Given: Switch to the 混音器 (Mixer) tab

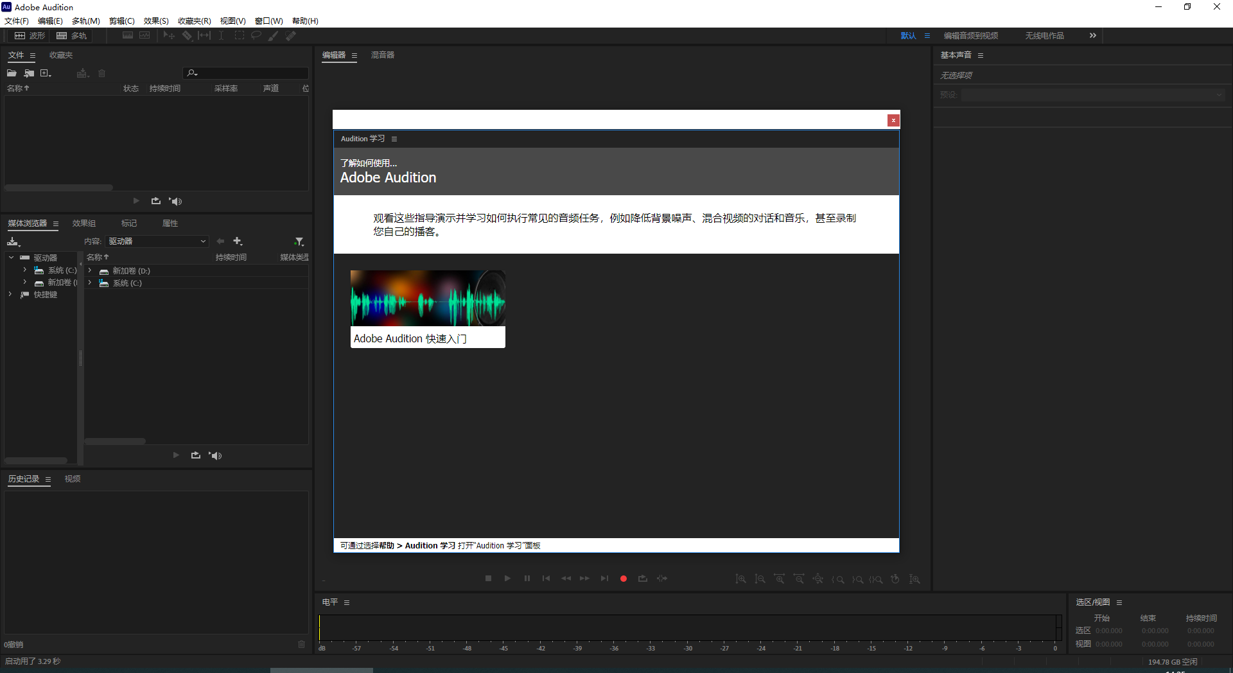Looking at the screenshot, I should 383,55.
